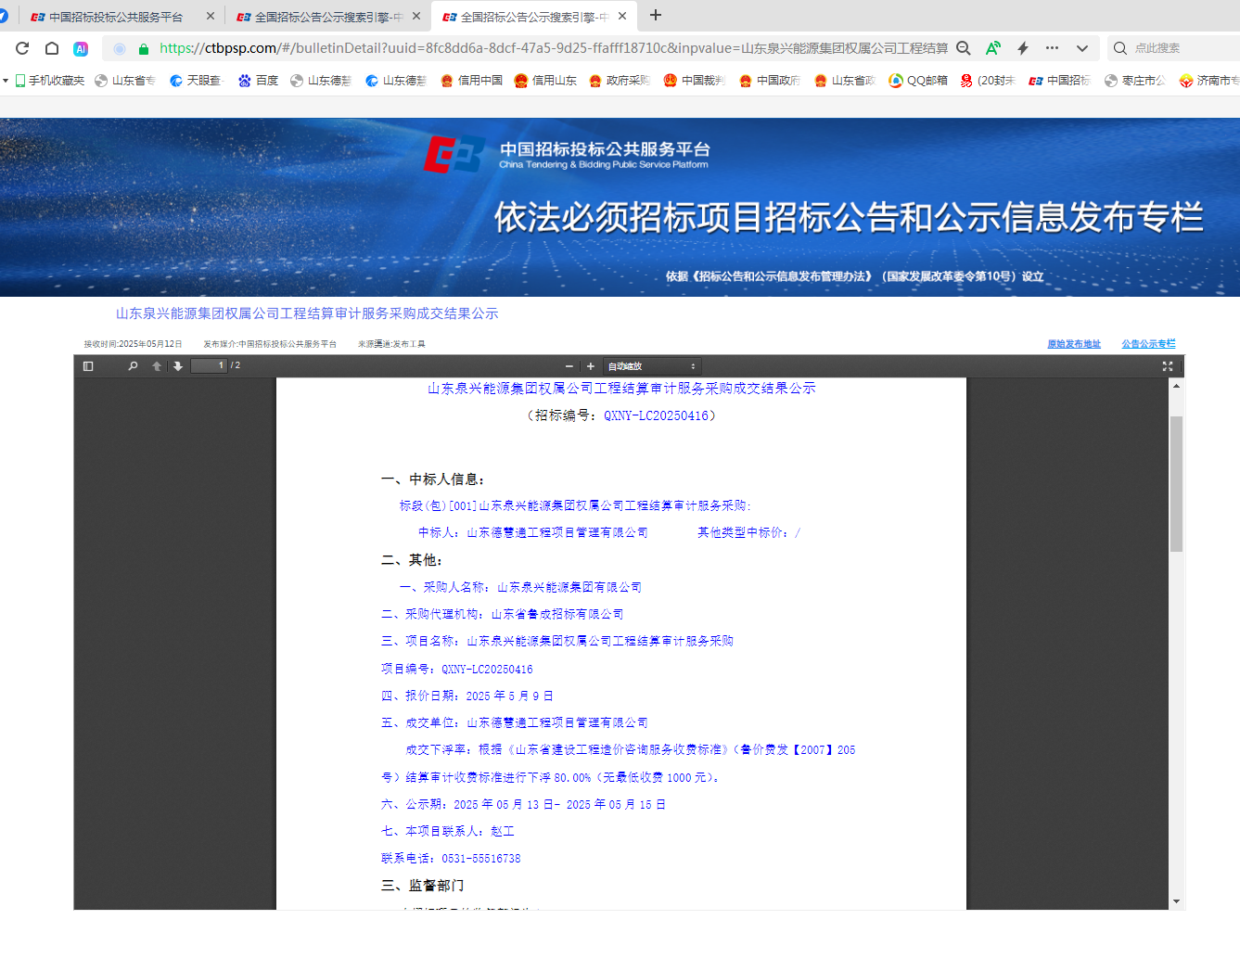Close the active third tab
The image size is (1240, 958).
(x=622, y=16)
